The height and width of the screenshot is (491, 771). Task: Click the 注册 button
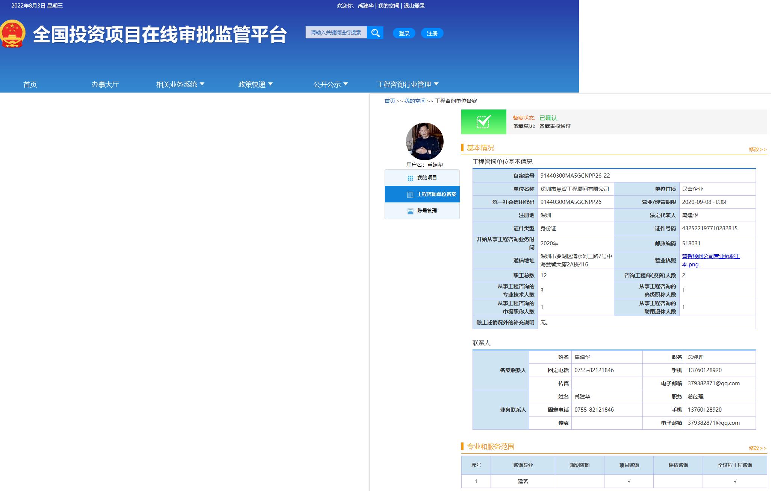pos(432,33)
